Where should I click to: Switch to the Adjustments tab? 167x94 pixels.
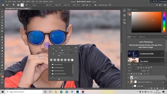pyautogui.click(x=142, y=37)
